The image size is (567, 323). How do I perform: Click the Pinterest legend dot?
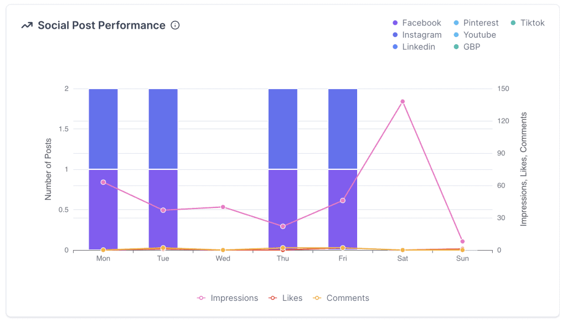(456, 23)
